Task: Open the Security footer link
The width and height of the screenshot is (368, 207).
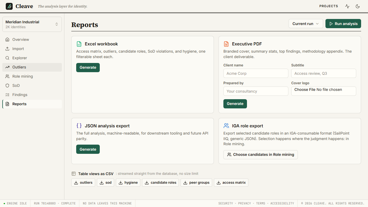Action: pyautogui.click(x=226, y=203)
